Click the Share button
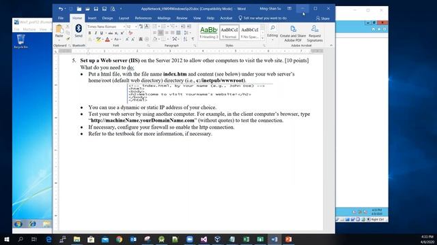This screenshot has width=437, height=245. 323,18
